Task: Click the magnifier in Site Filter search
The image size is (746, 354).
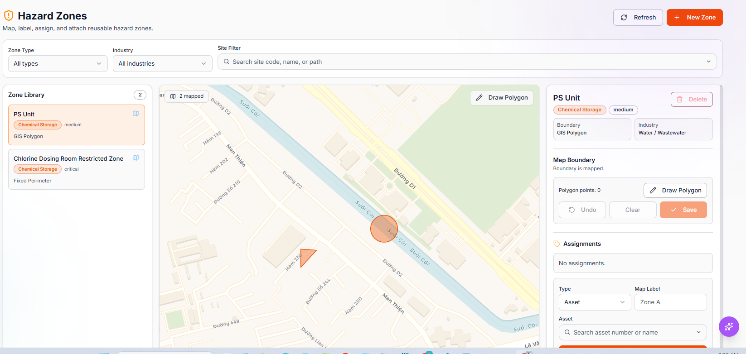Action: (x=226, y=62)
